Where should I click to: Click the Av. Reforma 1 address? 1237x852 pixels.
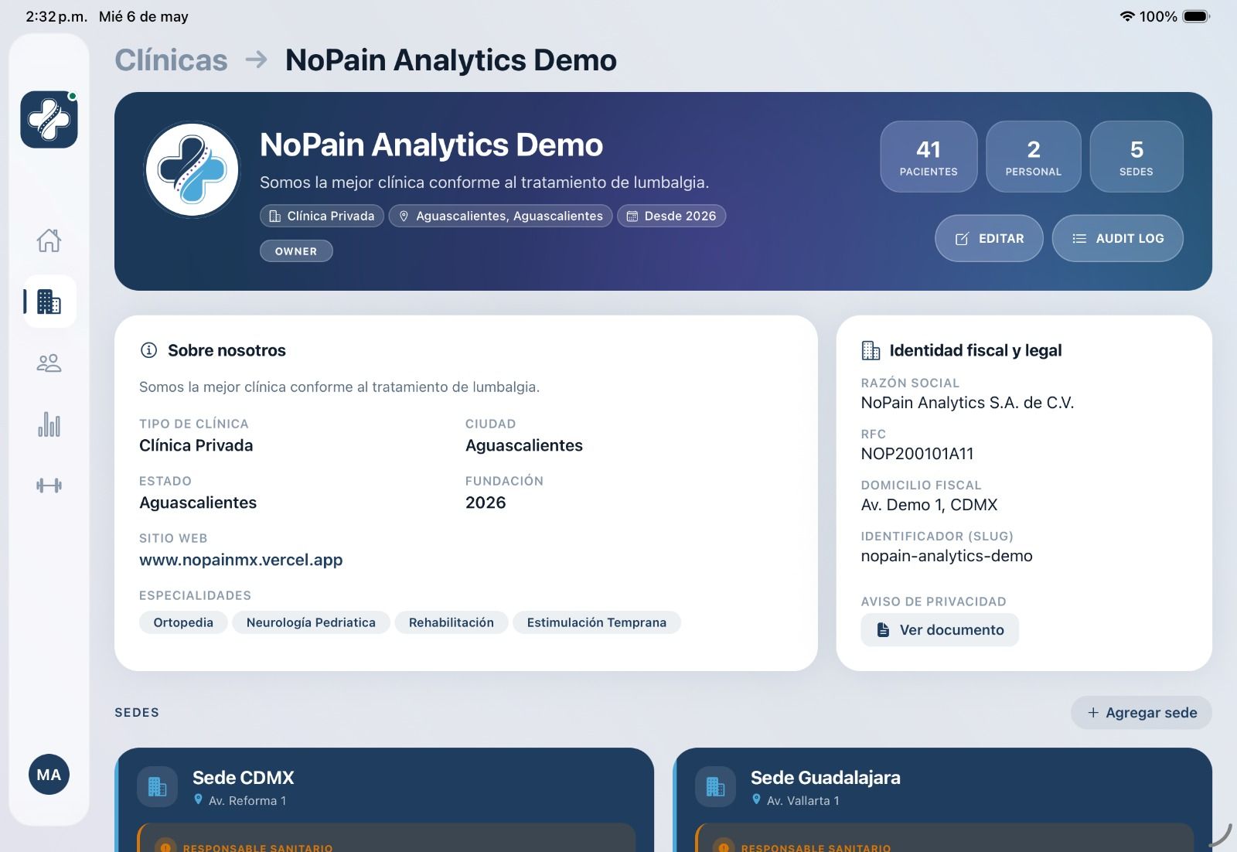pyautogui.click(x=247, y=801)
